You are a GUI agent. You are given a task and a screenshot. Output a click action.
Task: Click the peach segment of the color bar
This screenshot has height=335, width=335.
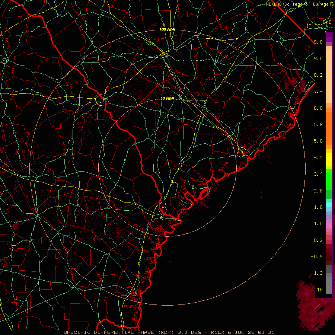click(x=329, y=74)
